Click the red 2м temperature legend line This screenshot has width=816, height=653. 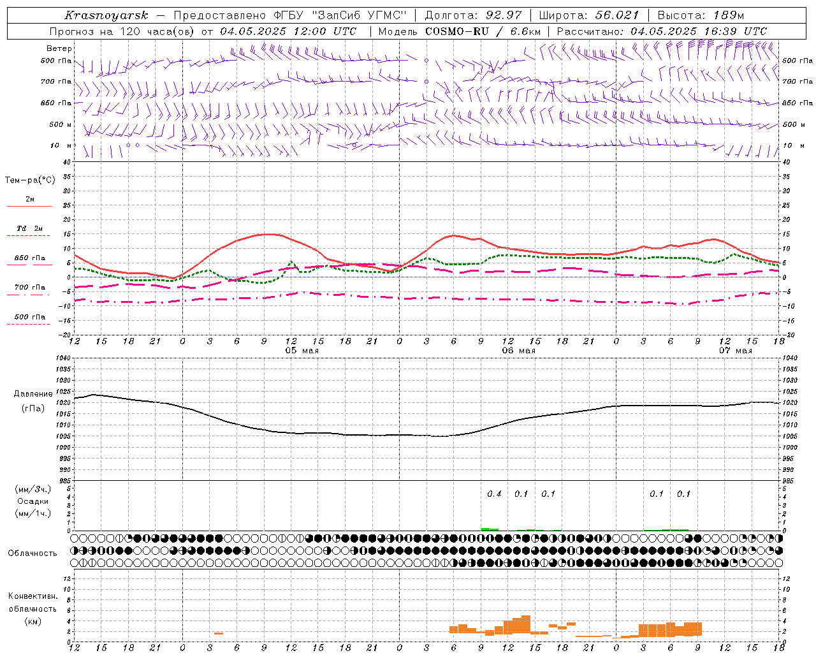click(30, 206)
